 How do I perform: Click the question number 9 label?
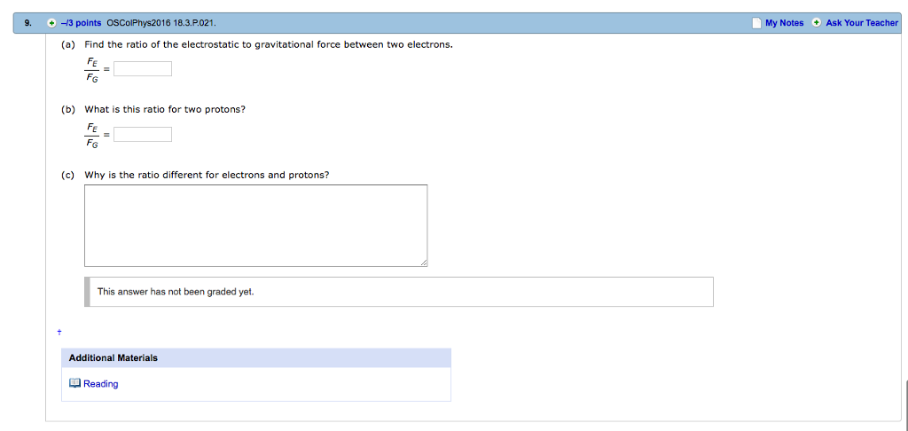point(29,23)
